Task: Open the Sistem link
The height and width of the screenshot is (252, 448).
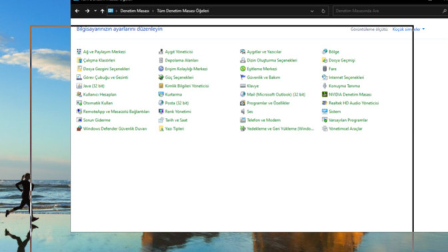Action: 335,112
